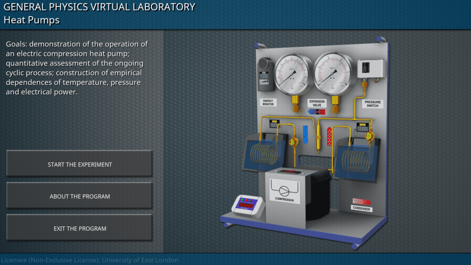The height and width of the screenshot is (265, 471).
Task: Click the PRESSURE SWITCH label
Action: (373, 104)
